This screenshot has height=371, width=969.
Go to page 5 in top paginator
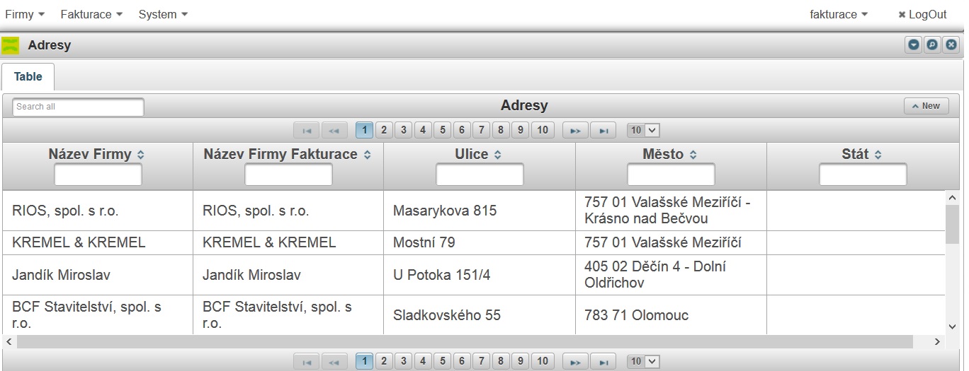coord(442,130)
